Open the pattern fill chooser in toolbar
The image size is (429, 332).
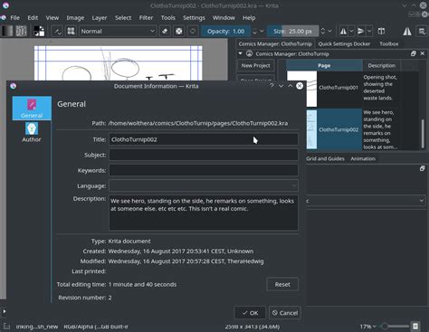(21, 31)
